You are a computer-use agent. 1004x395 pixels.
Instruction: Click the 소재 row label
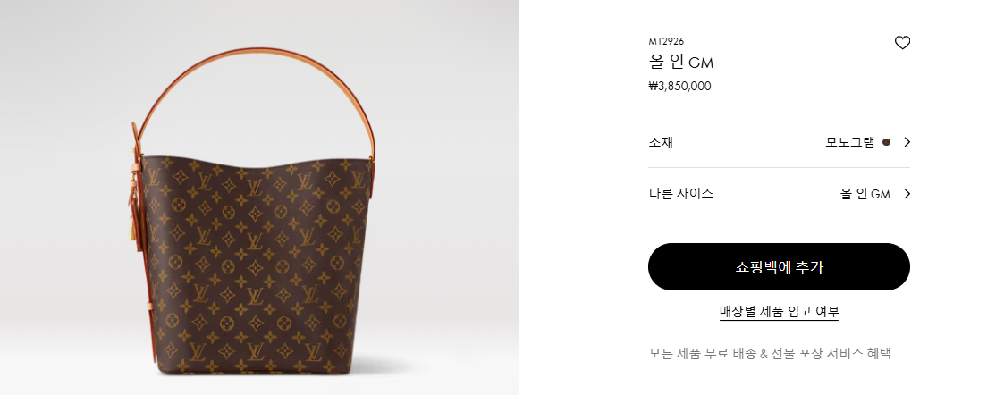coord(660,142)
